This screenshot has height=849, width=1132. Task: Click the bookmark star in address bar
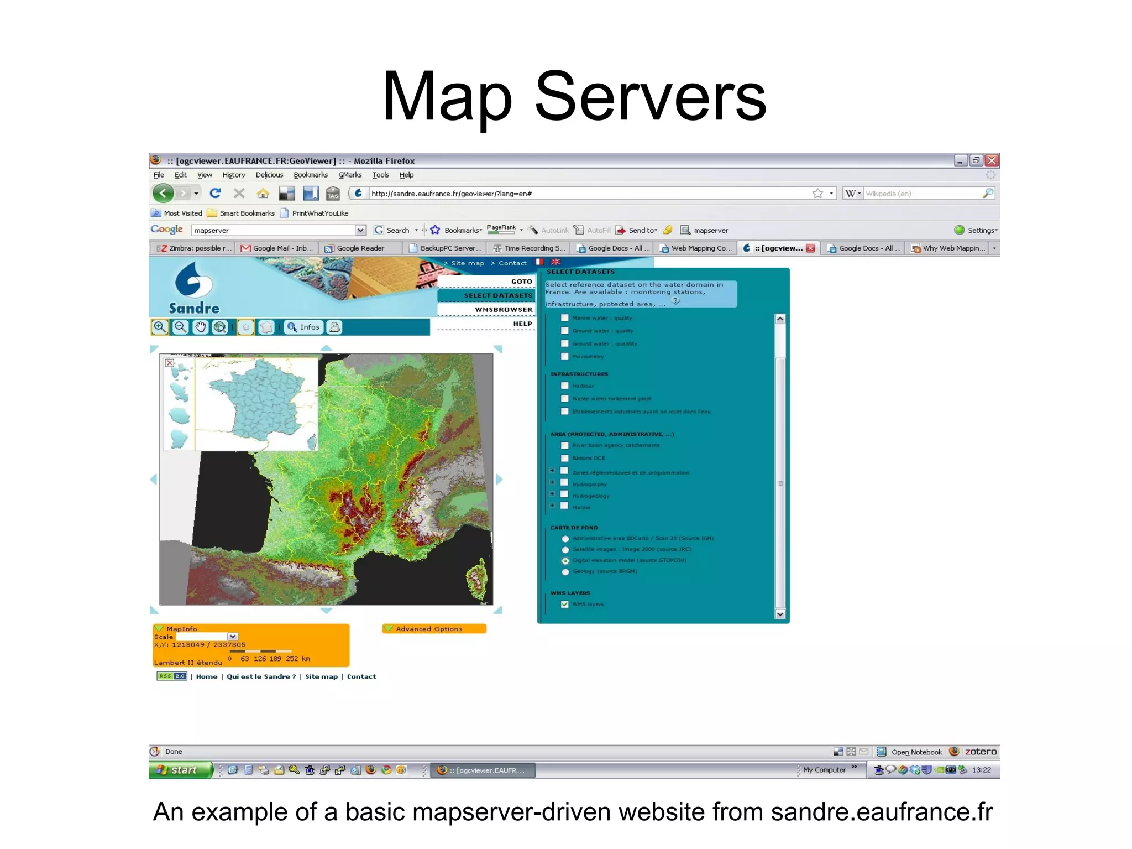pyautogui.click(x=818, y=193)
